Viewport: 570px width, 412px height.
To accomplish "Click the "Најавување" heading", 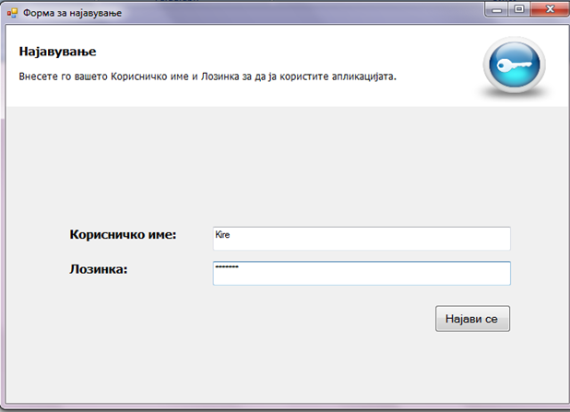I will (x=57, y=52).
